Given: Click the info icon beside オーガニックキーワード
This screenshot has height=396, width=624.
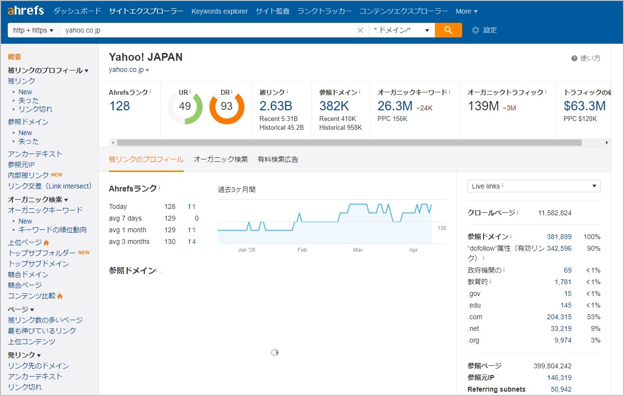Looking at the screenshot, I should (449, 91).
